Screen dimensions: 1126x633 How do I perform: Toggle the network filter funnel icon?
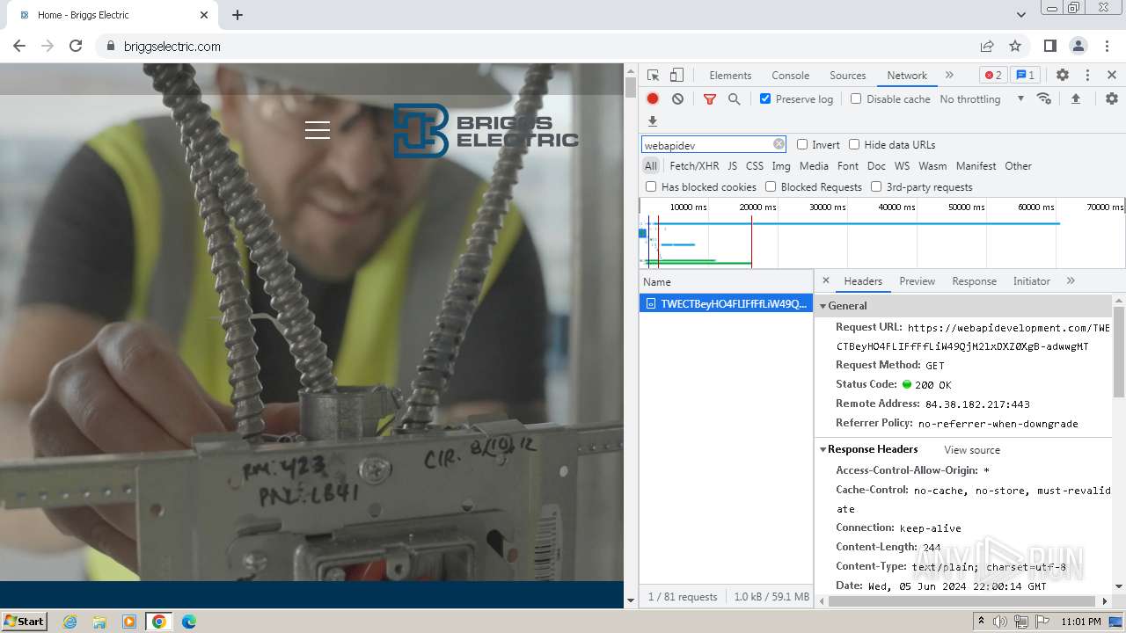click(710, 99)
